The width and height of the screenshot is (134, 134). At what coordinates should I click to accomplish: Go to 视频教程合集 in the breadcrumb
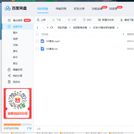(x=80, y=28)
